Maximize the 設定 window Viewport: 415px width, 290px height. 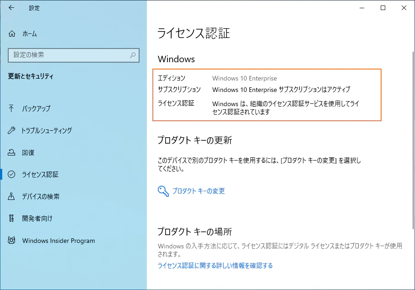(383, 8)
